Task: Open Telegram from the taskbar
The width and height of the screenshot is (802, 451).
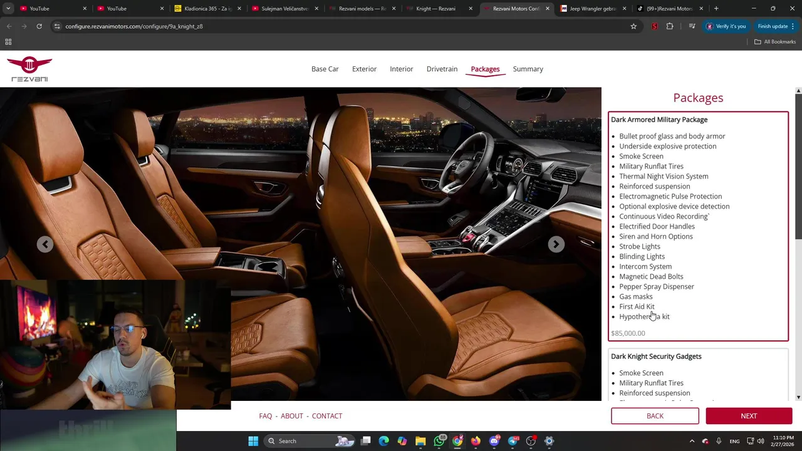Action: tap(513, 441)
